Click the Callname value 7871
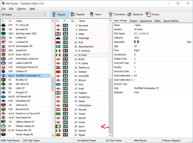This screenshot has width=193, height=143. (x=137, y=38)
